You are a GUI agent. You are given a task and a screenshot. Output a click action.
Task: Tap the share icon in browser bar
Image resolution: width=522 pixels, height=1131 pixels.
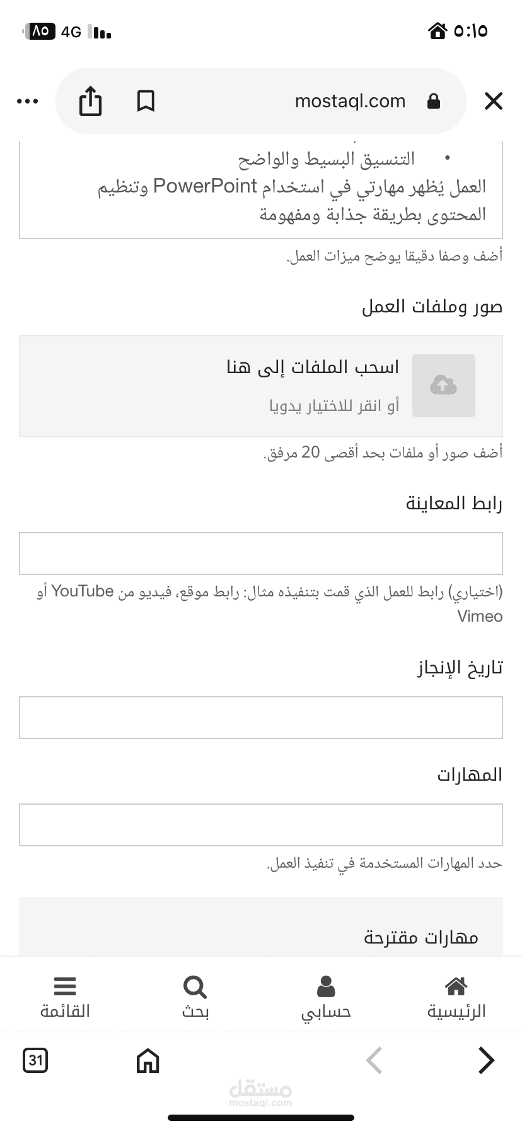tap(90, 101)
